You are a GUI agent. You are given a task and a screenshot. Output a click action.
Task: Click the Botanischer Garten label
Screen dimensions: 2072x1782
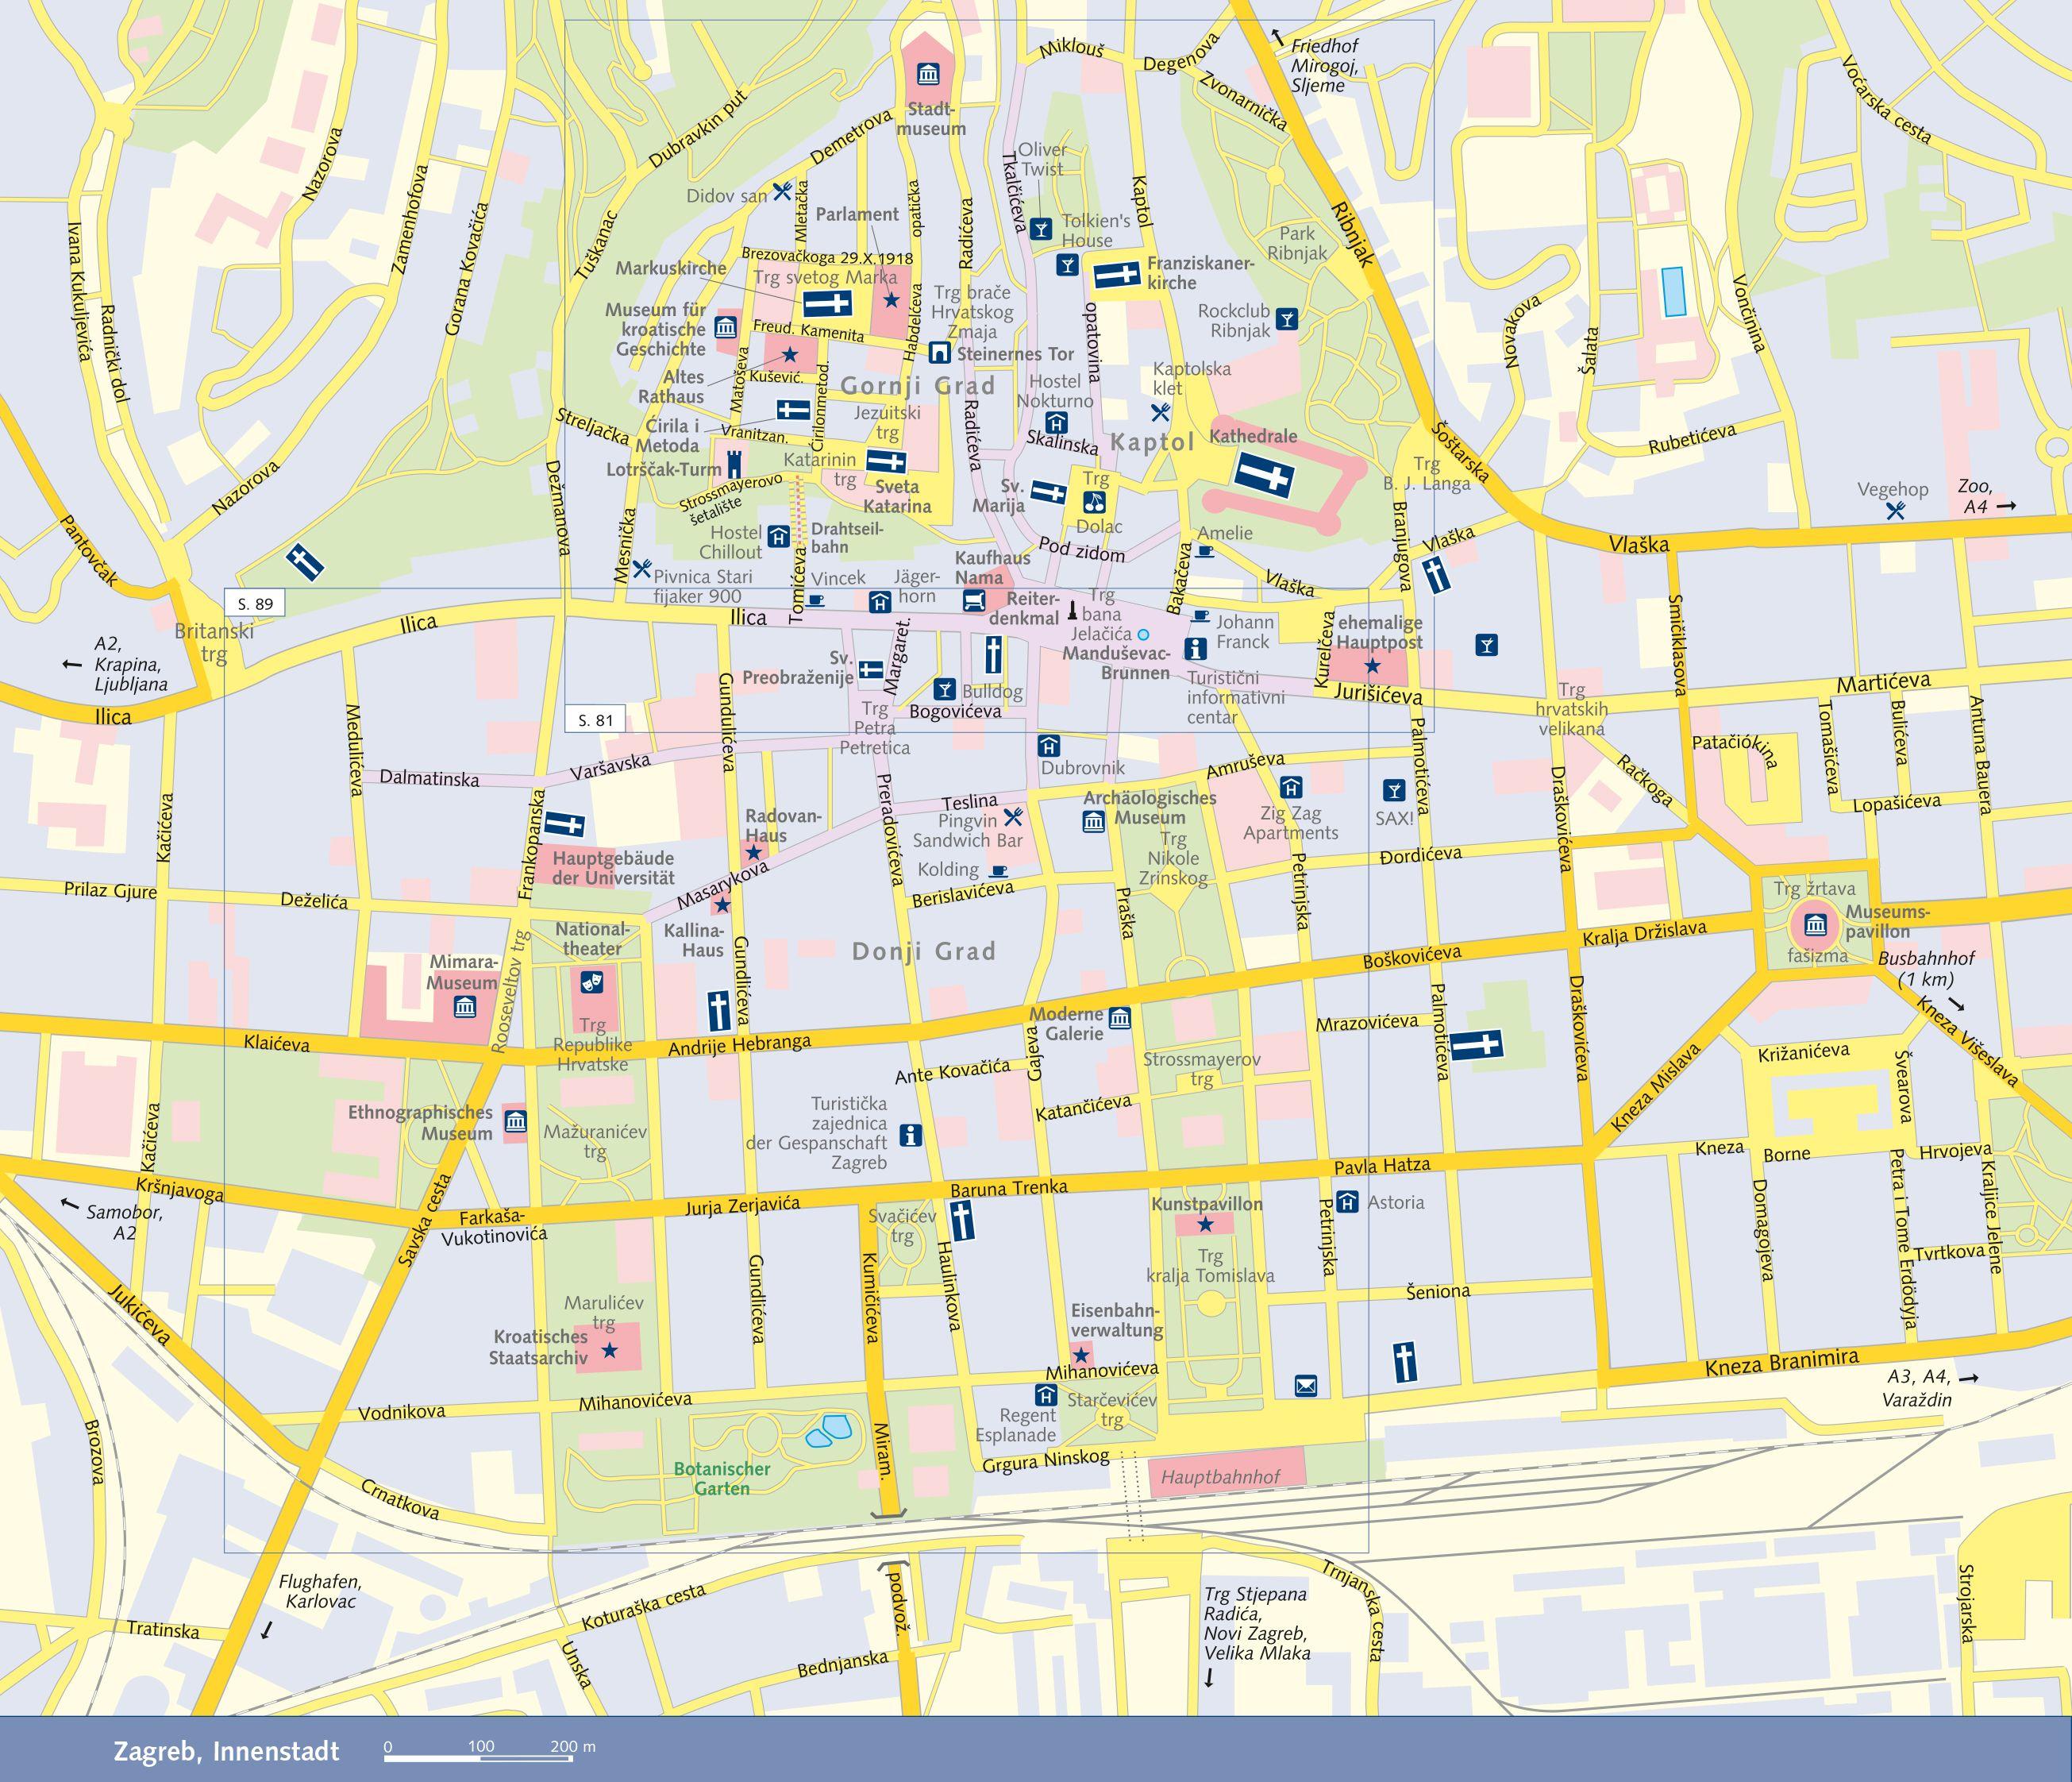721,1478
